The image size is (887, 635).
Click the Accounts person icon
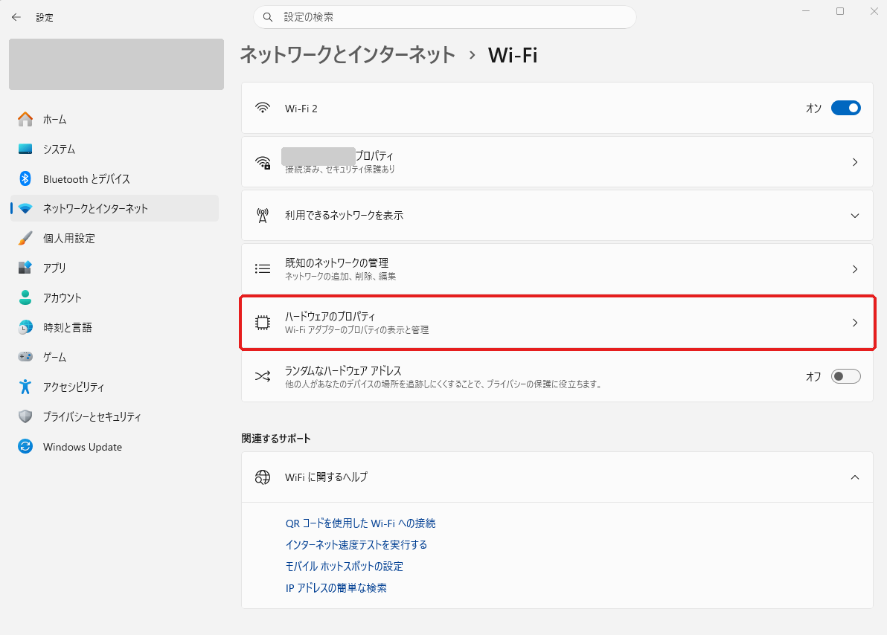pos(25,297)
